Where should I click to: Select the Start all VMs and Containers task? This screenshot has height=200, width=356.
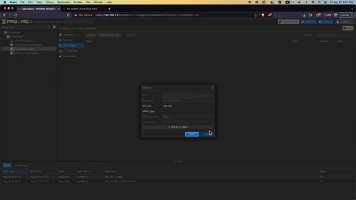coord(178,182)
